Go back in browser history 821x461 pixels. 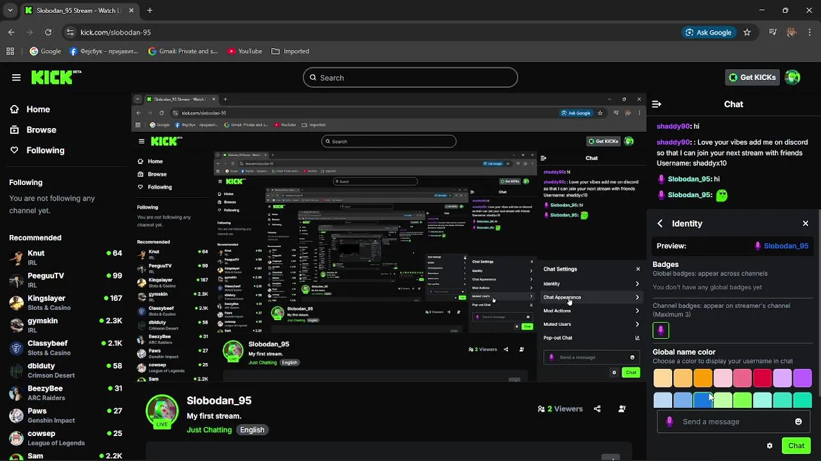[11, 32]
